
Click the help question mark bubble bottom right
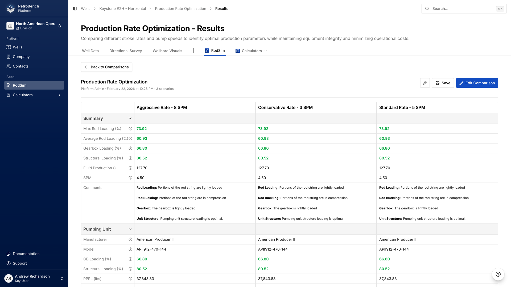point(498,275)
